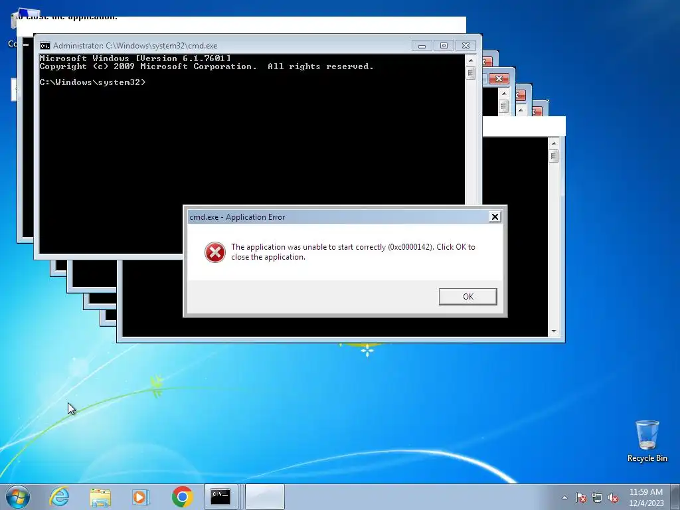Click the error message text mentioning 0xc0000142

(x=353, y=252)
